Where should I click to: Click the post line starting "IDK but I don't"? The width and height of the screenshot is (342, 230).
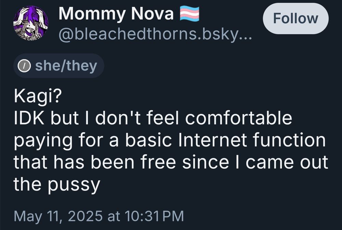pyautogui.click(x=153, y=118)
